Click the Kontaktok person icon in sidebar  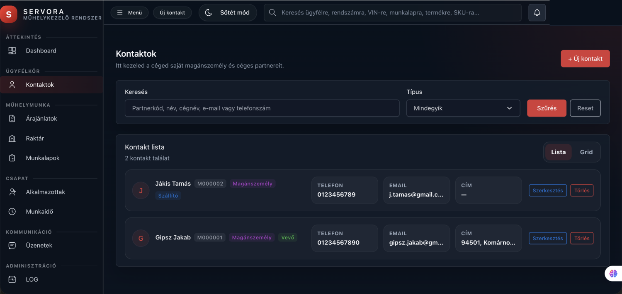tap(12, 85)
